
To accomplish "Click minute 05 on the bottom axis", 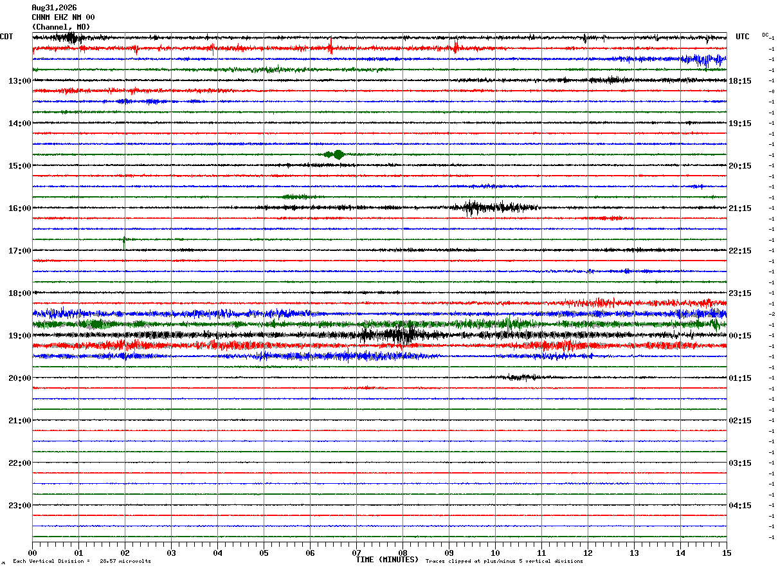I will tap(264, 553).
